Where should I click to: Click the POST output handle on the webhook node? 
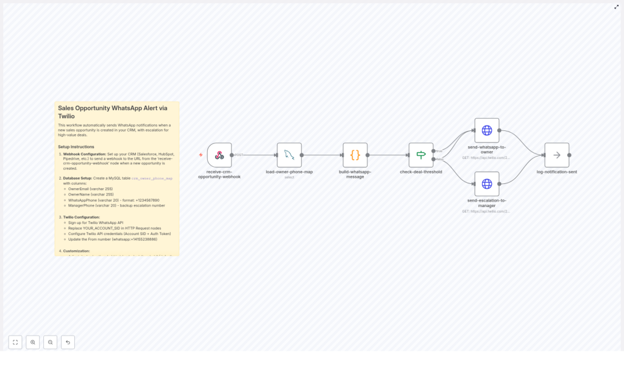(x=232, y=155)
